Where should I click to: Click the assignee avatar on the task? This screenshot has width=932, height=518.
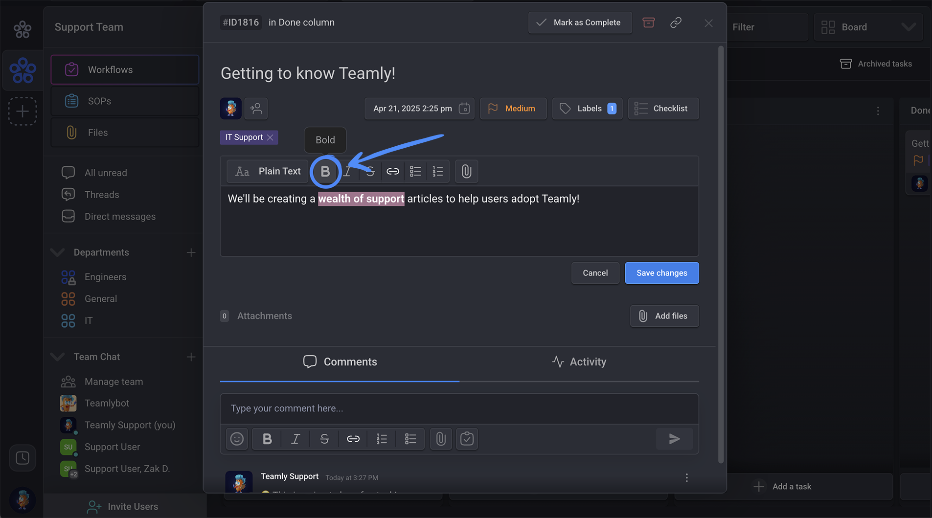click(x=230, y=109)
